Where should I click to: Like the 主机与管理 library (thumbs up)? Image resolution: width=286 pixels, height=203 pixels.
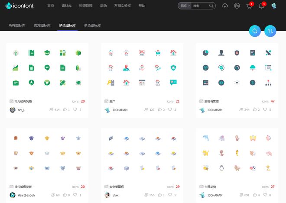pyautogui.click(x=255, y=110)
